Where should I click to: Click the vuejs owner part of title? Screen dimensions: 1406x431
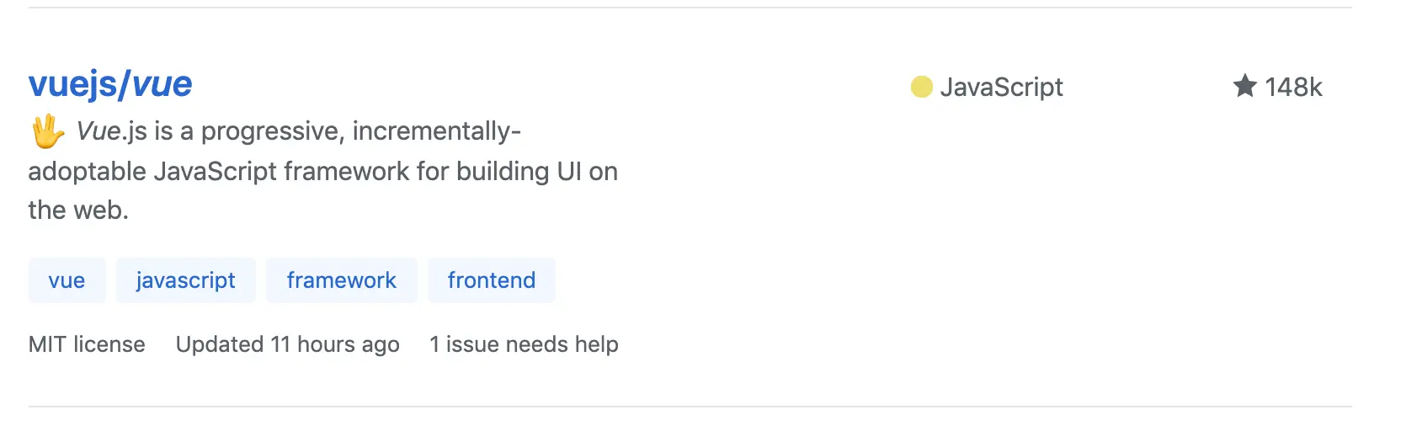point(73,85)
